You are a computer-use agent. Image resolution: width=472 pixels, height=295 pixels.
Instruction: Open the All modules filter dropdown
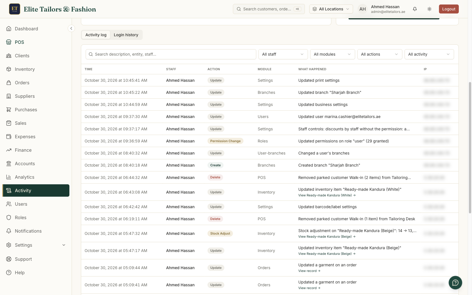tap(332, 54)
